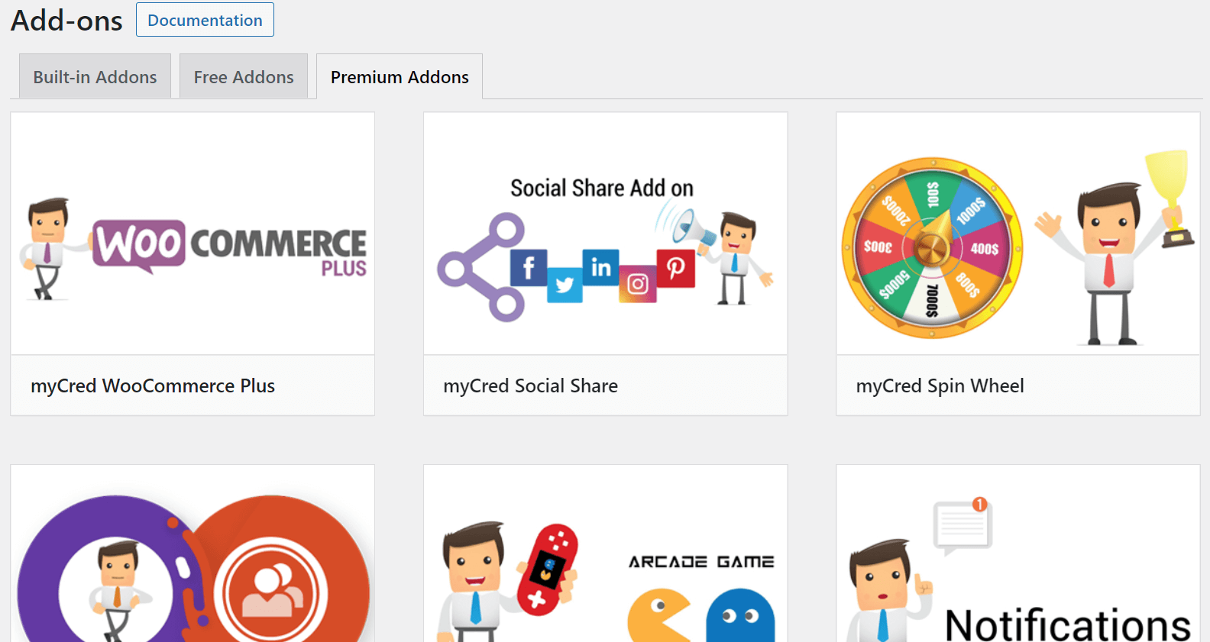
Task: Click the yellow Pac-Man character icon
Action: tap(658, 615)
